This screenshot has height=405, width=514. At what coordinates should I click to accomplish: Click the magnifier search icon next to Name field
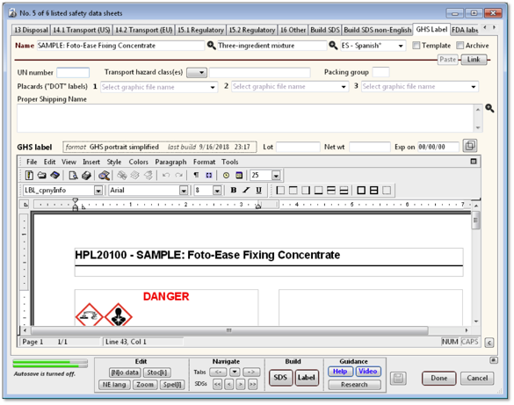point(212,45)
